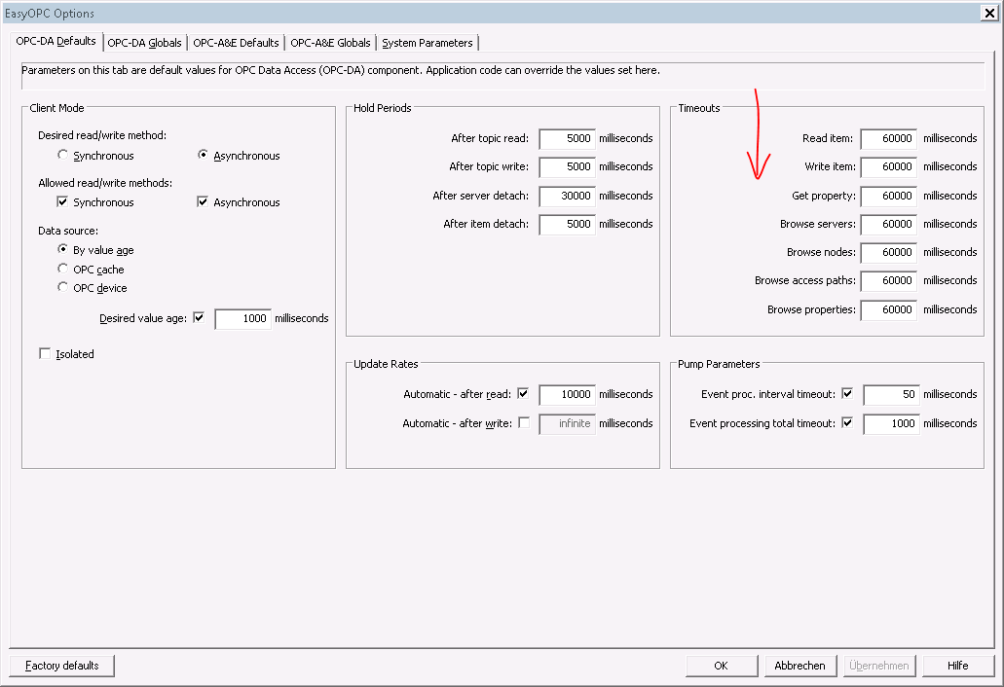Click the Browse access paths label
This screenshot has height=687, width=1004.
click(x=805, y=280)
